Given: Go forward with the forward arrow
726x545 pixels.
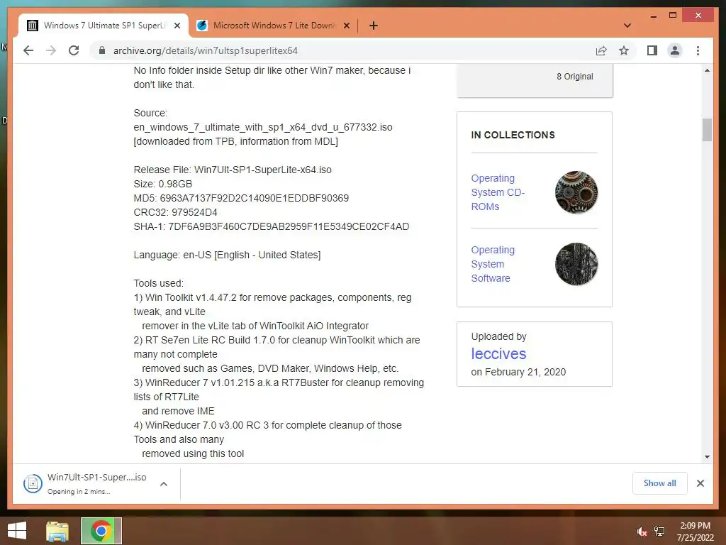Looking at the screenshot, I should [51, 50].
